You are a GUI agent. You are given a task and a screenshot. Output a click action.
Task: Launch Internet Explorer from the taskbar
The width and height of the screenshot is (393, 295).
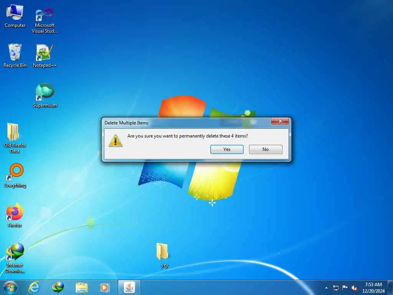coord(34,287)
